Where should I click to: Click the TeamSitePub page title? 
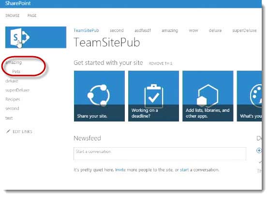tap(107, 42)
